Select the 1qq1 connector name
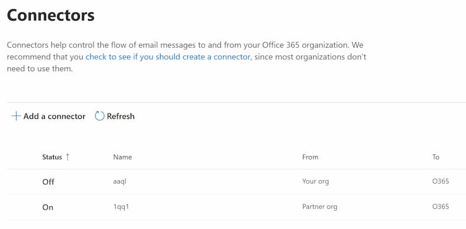 pos(121,207)
